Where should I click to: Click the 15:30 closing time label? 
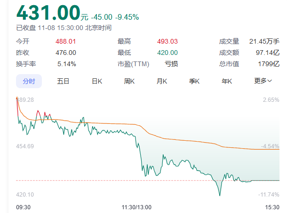271,206
